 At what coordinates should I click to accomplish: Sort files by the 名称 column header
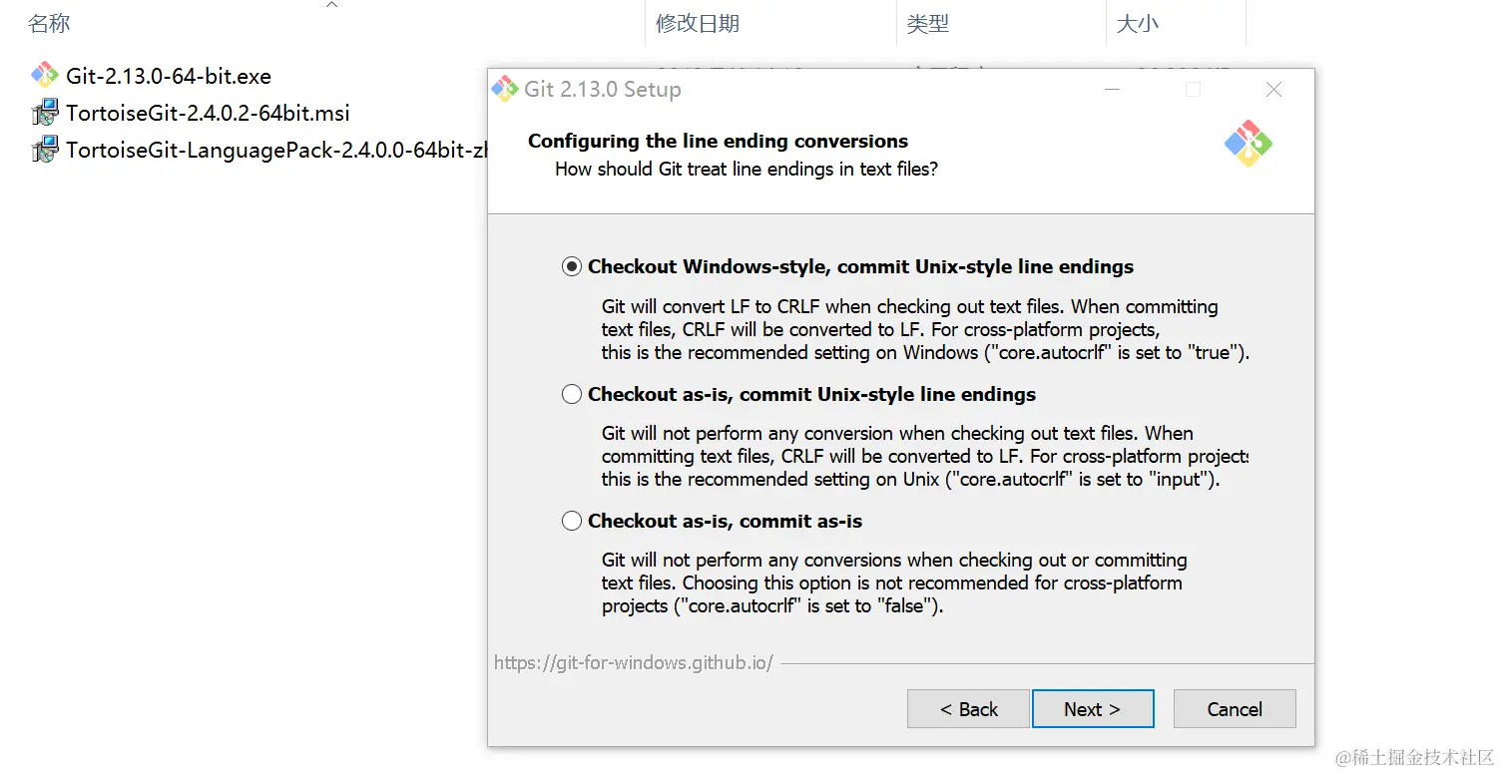click(49, 23)
